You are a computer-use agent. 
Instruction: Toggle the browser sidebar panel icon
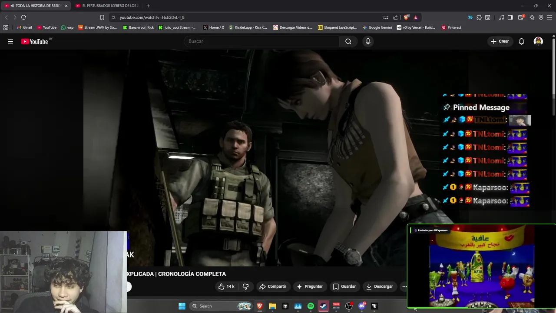pyautogui.click(x=510, y=17)
